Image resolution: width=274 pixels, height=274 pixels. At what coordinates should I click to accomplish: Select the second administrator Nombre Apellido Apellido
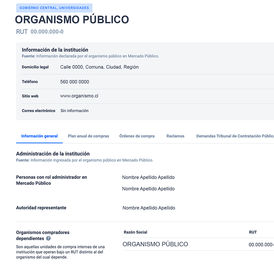click(149, 189)
